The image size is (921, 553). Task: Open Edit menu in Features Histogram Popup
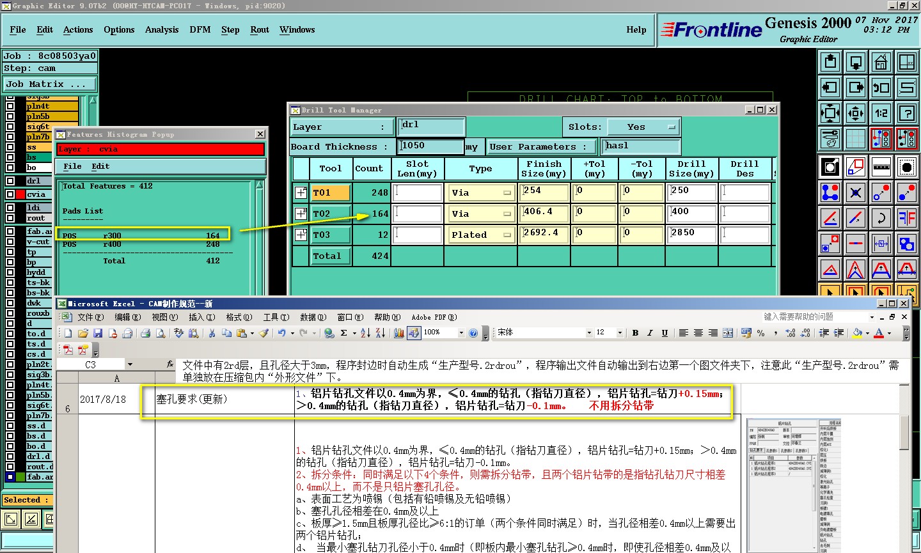point(100,166)
